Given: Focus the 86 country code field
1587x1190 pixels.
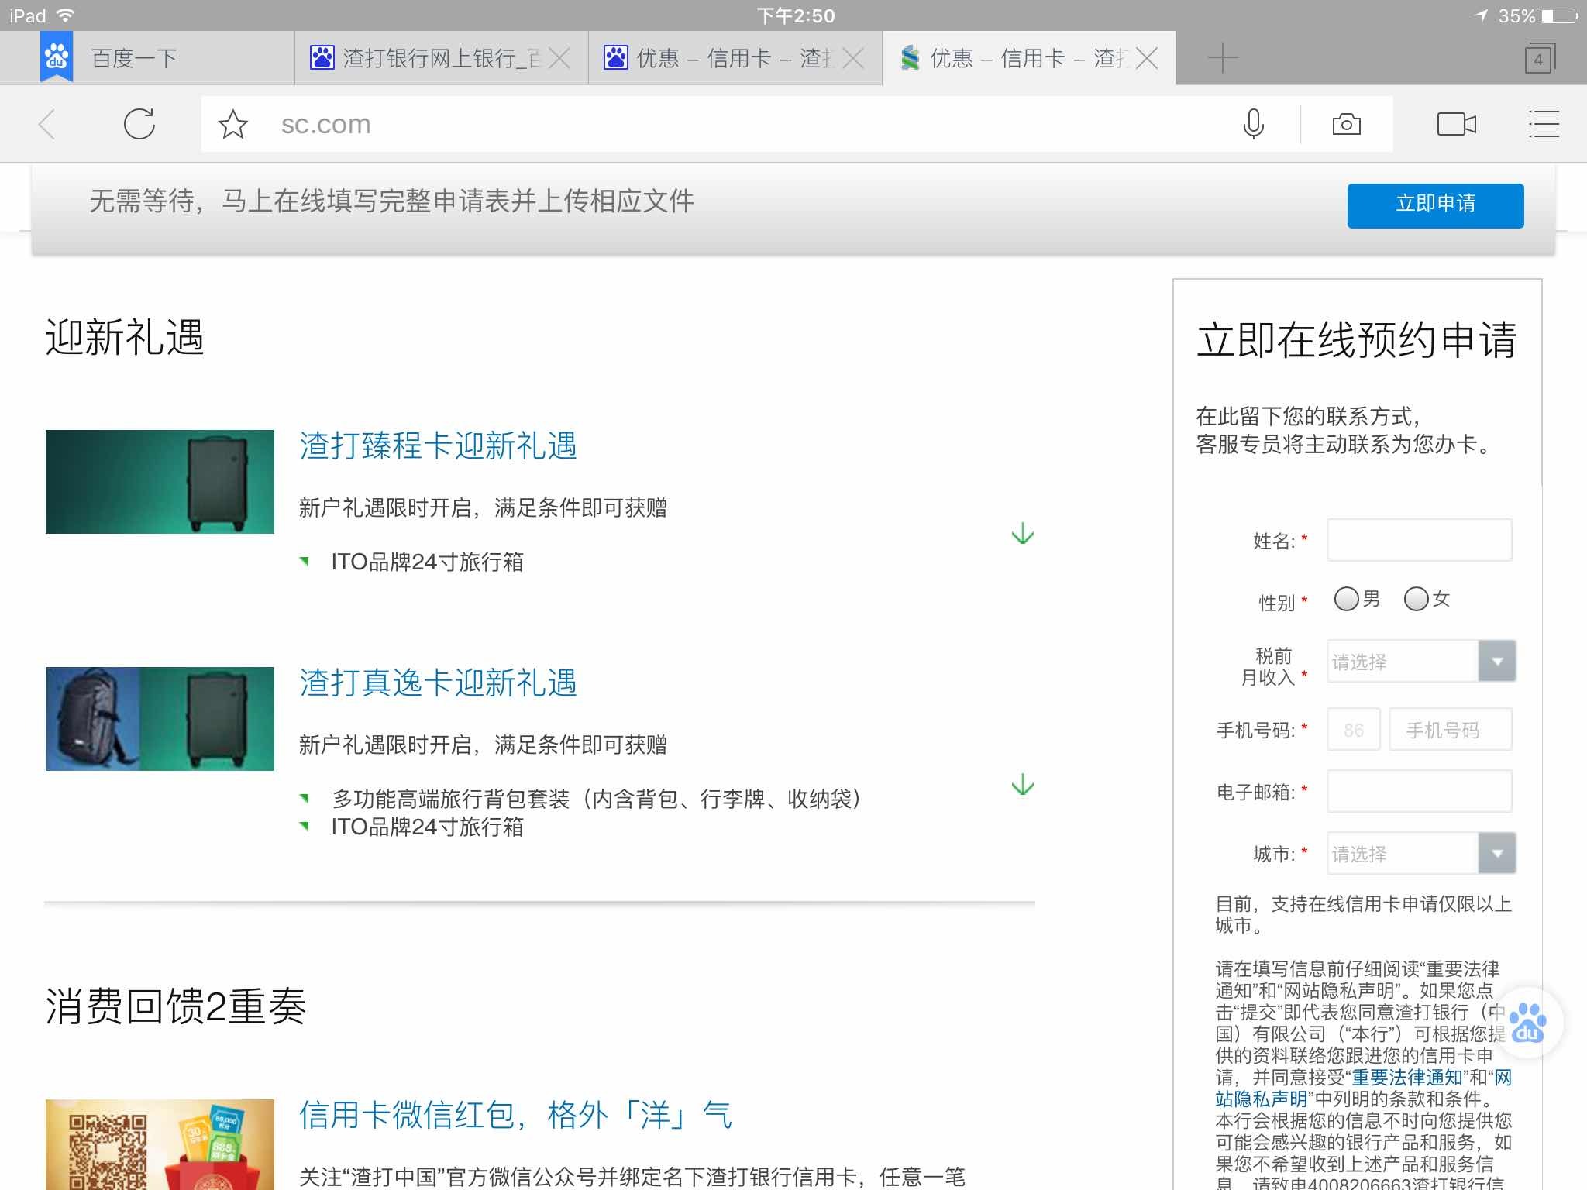Looking at the screenshot, I should pyautogui.click(x=1354, y=729).
